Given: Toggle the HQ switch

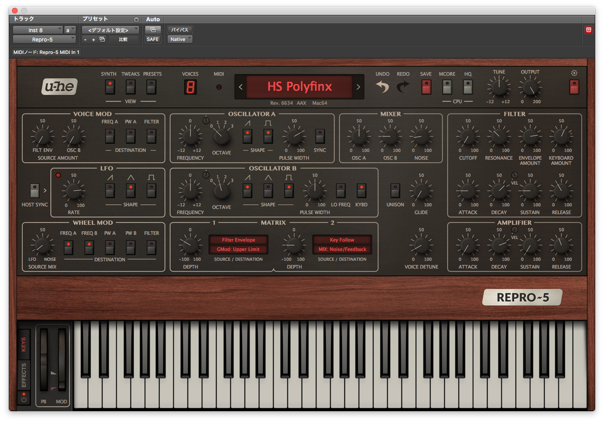Looking at the screenshot, I should (468, 87).
